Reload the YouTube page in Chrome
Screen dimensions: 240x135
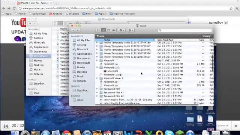tap(14, 8)
